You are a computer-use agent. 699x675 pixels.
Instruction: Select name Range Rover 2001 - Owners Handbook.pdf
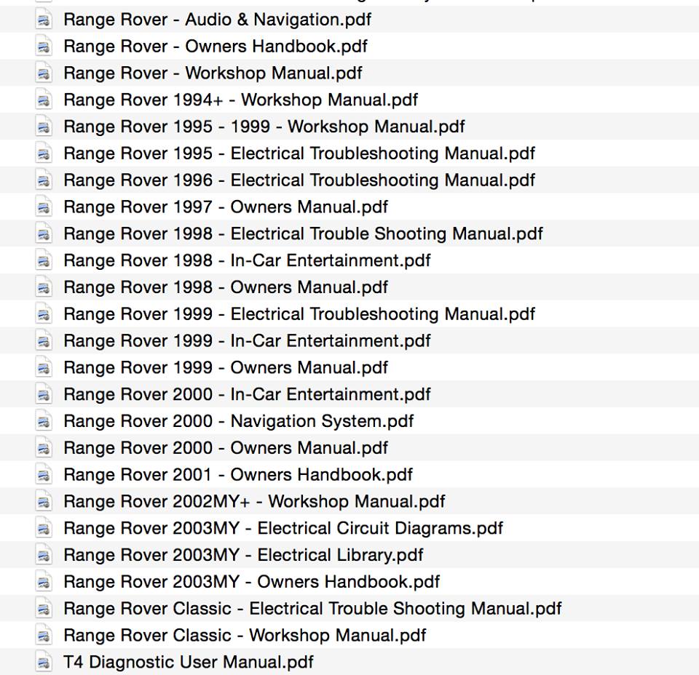click(239, 475)
